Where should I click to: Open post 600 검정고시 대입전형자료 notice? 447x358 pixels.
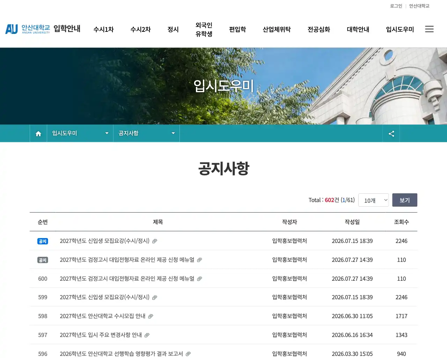coord(127,279)
